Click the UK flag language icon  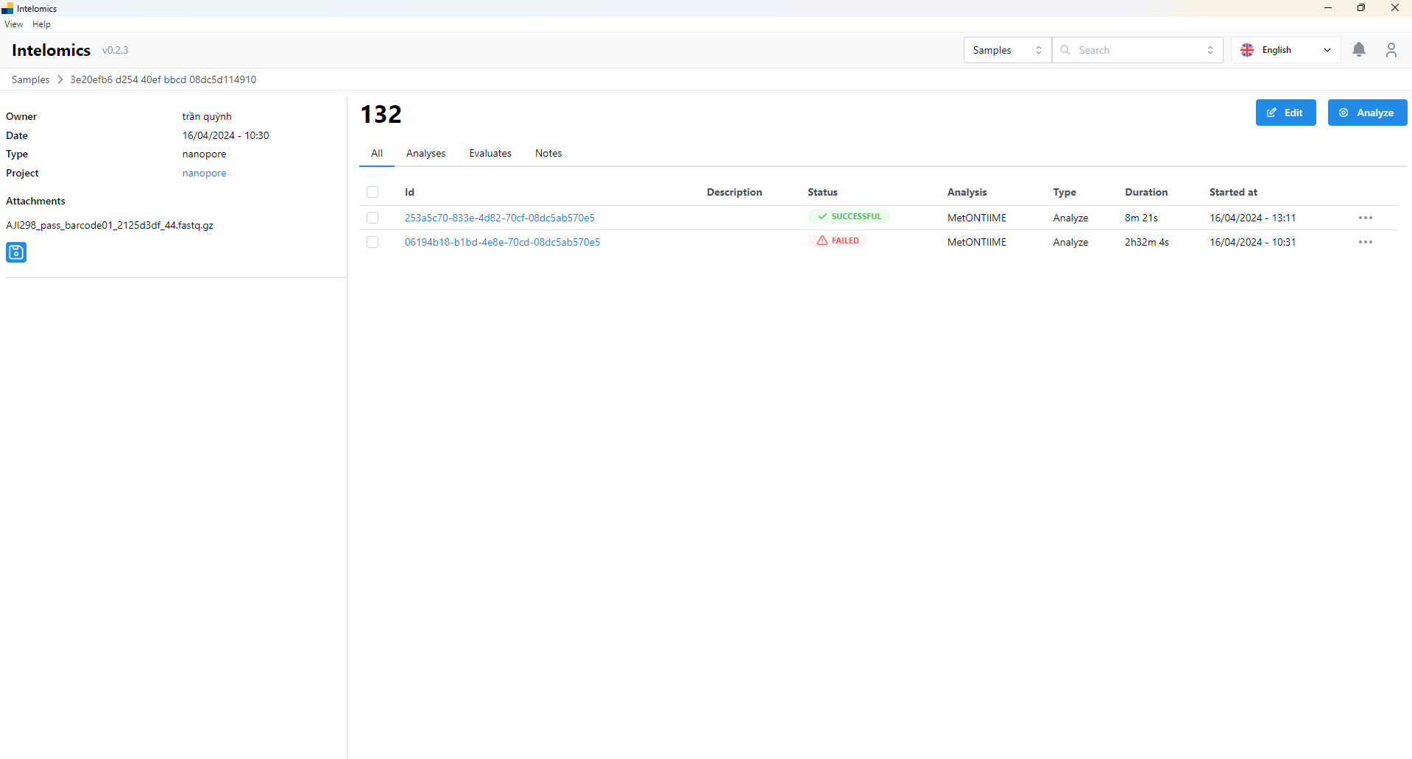[1247, 50]
